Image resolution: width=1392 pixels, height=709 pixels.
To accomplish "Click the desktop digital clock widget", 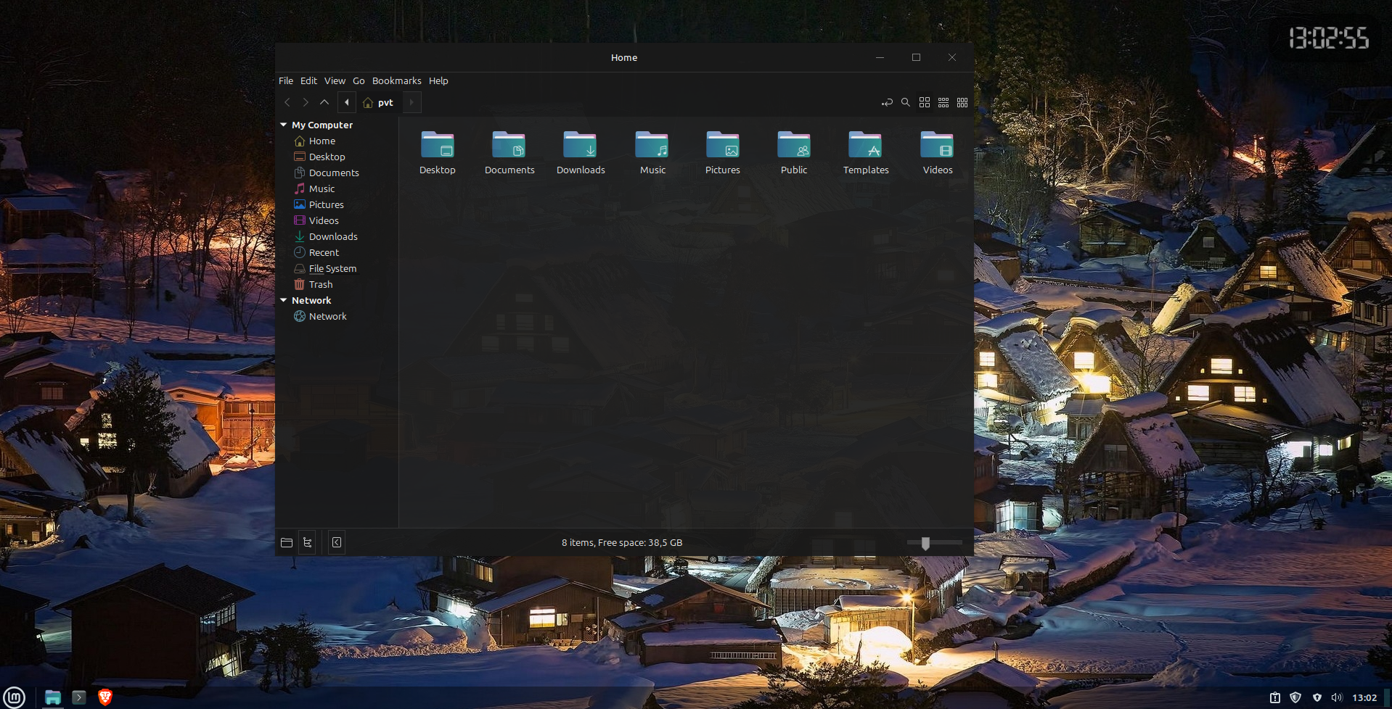I will 1329,38.
